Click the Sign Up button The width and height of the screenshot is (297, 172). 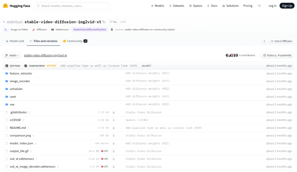point(287,6)
